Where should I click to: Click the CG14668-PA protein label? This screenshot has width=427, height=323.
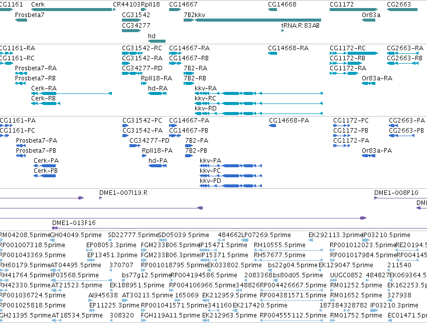click(x=289, y=121)
